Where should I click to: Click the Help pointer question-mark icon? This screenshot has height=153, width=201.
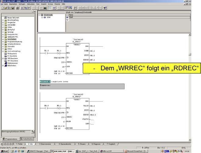tap(105, 8)
